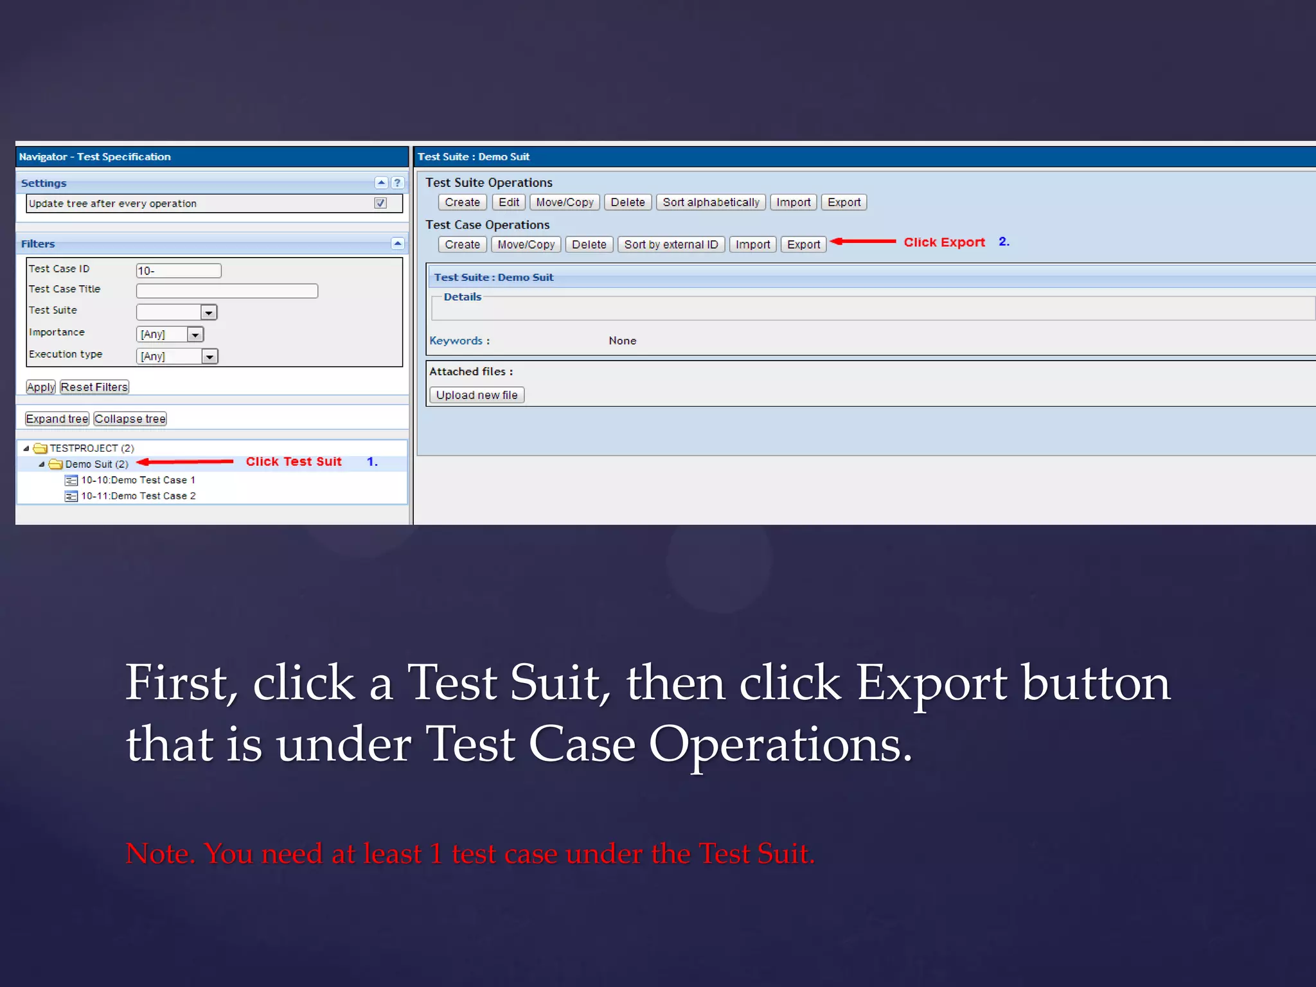
Task: Collapse the TESTPROJECT tree node arrow
Action: coord(26,448)
